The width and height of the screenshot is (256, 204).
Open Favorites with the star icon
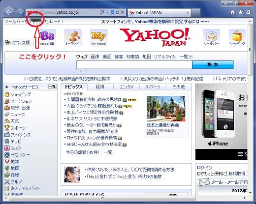(240, 12)
